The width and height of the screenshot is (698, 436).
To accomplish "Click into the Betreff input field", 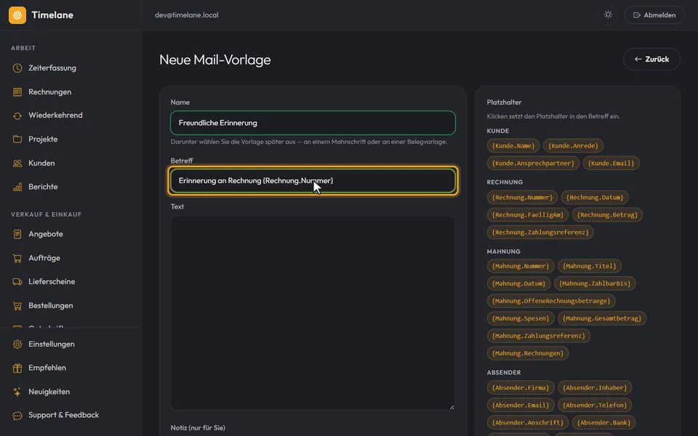I will tap(313, 181).
